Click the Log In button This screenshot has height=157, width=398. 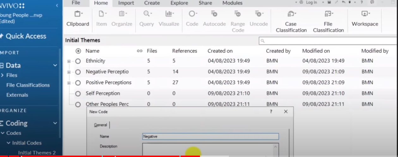pos(311,3)
